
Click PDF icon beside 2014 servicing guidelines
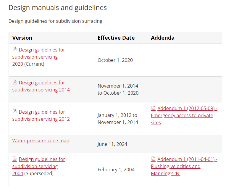coord(14,82)
